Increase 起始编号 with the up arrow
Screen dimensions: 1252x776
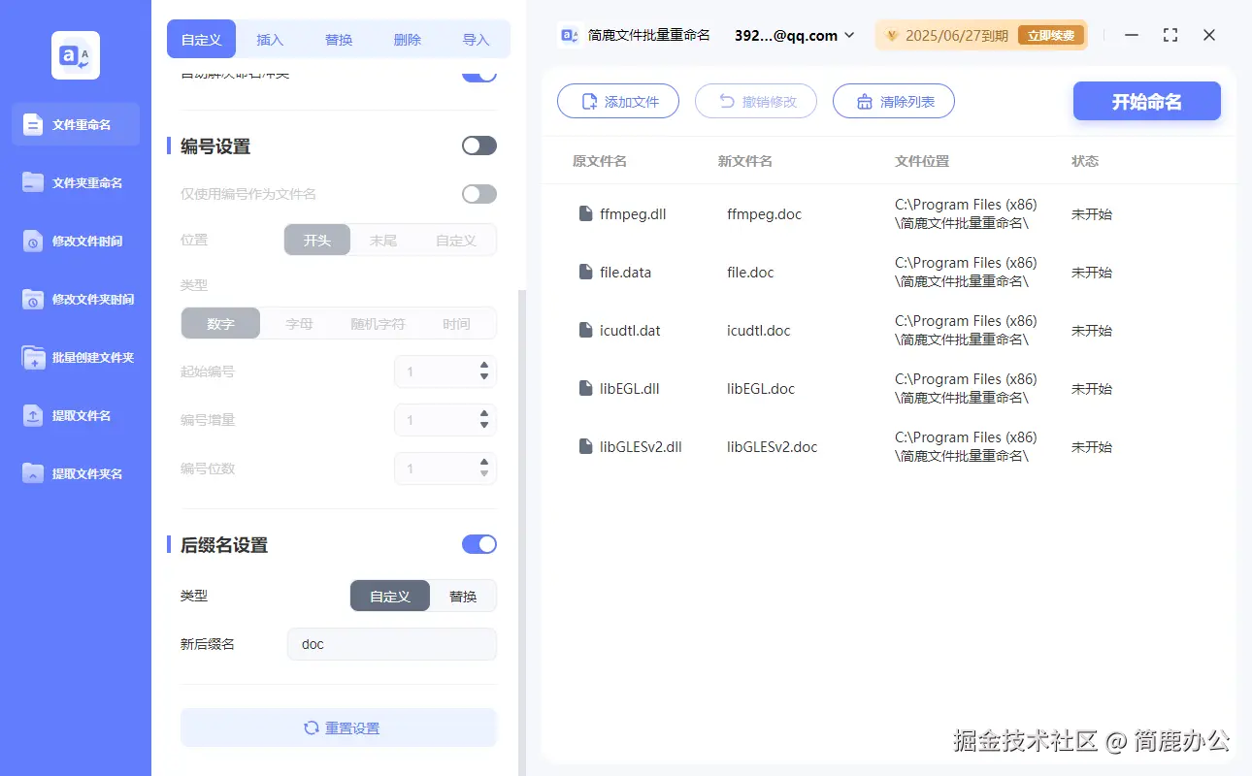coord(483,366)
